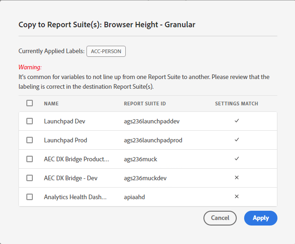Tick the Launchpad Prod checkbox
295x244 pixels.
[30, 140]
